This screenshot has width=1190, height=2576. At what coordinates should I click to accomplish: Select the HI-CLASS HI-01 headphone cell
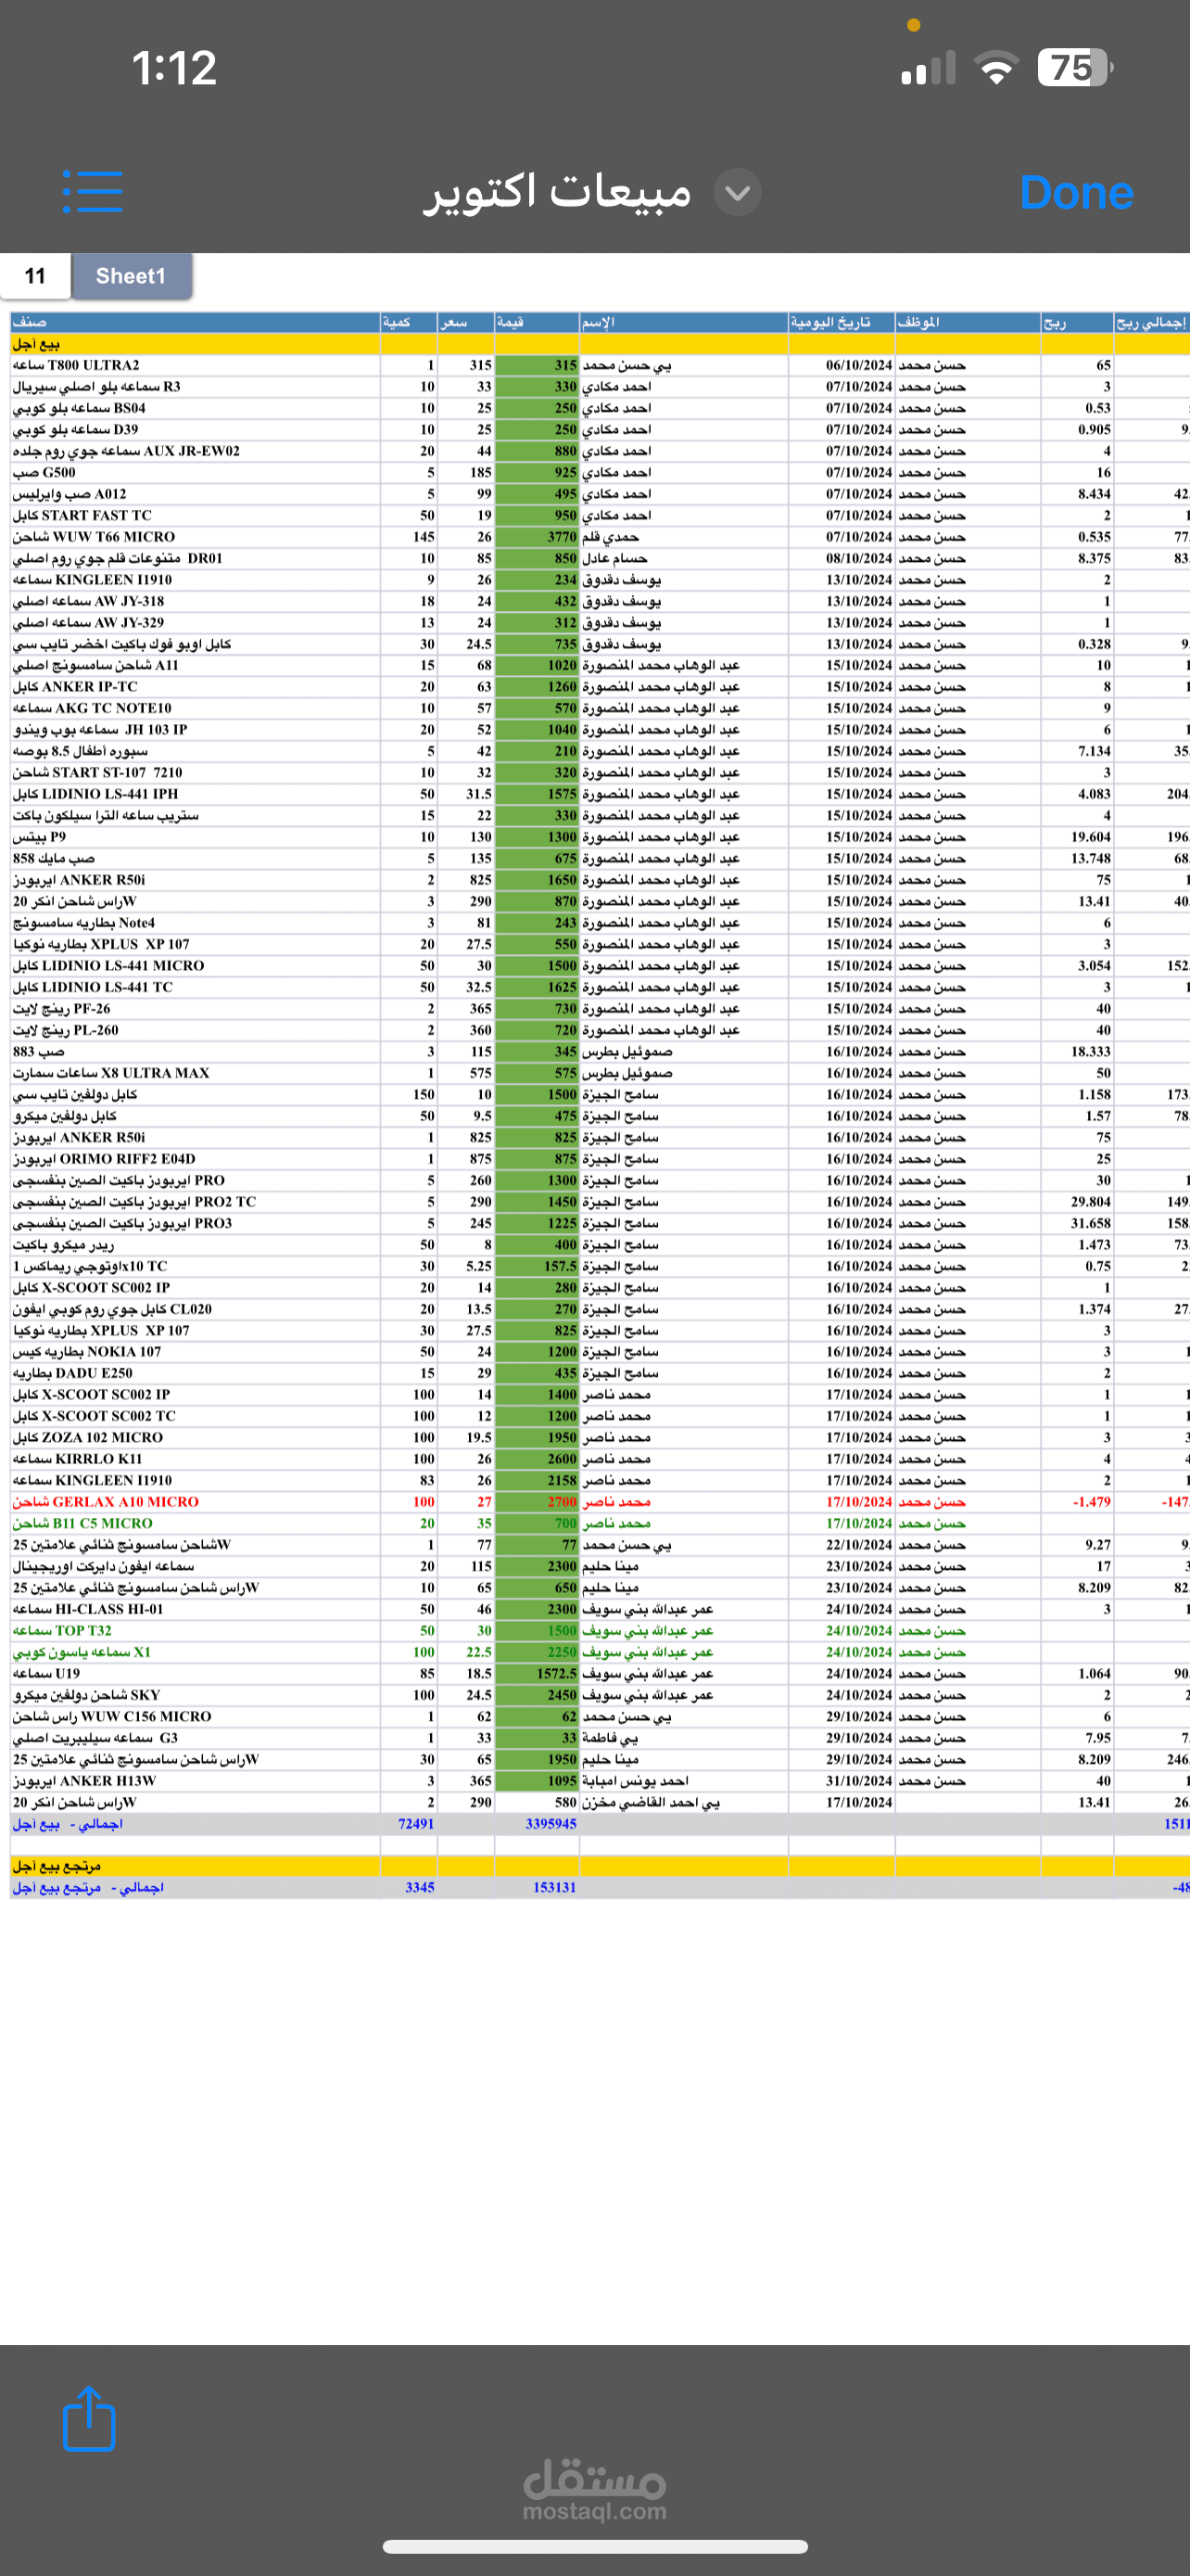coord(195,1610)
